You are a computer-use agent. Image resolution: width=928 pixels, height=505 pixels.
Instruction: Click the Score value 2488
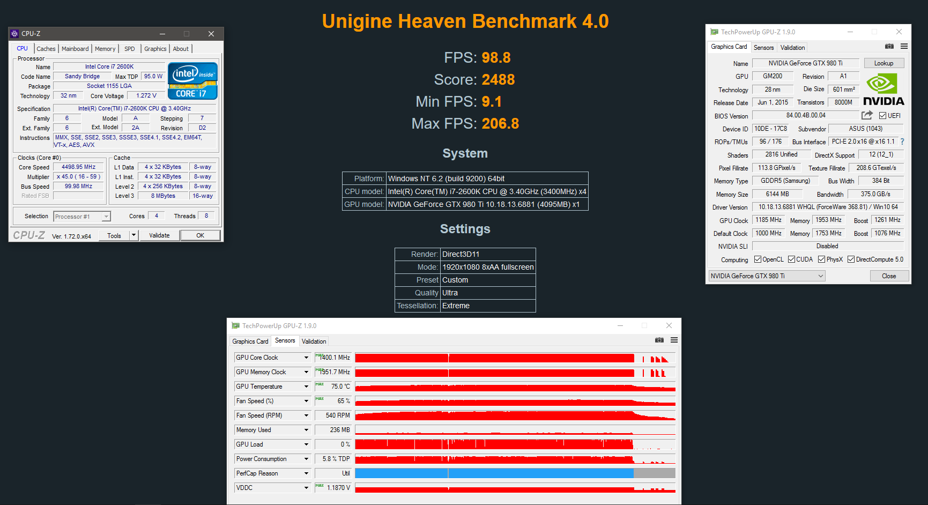(498, 79)
